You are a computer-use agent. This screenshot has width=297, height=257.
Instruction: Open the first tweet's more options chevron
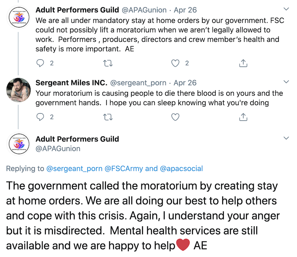286,9
